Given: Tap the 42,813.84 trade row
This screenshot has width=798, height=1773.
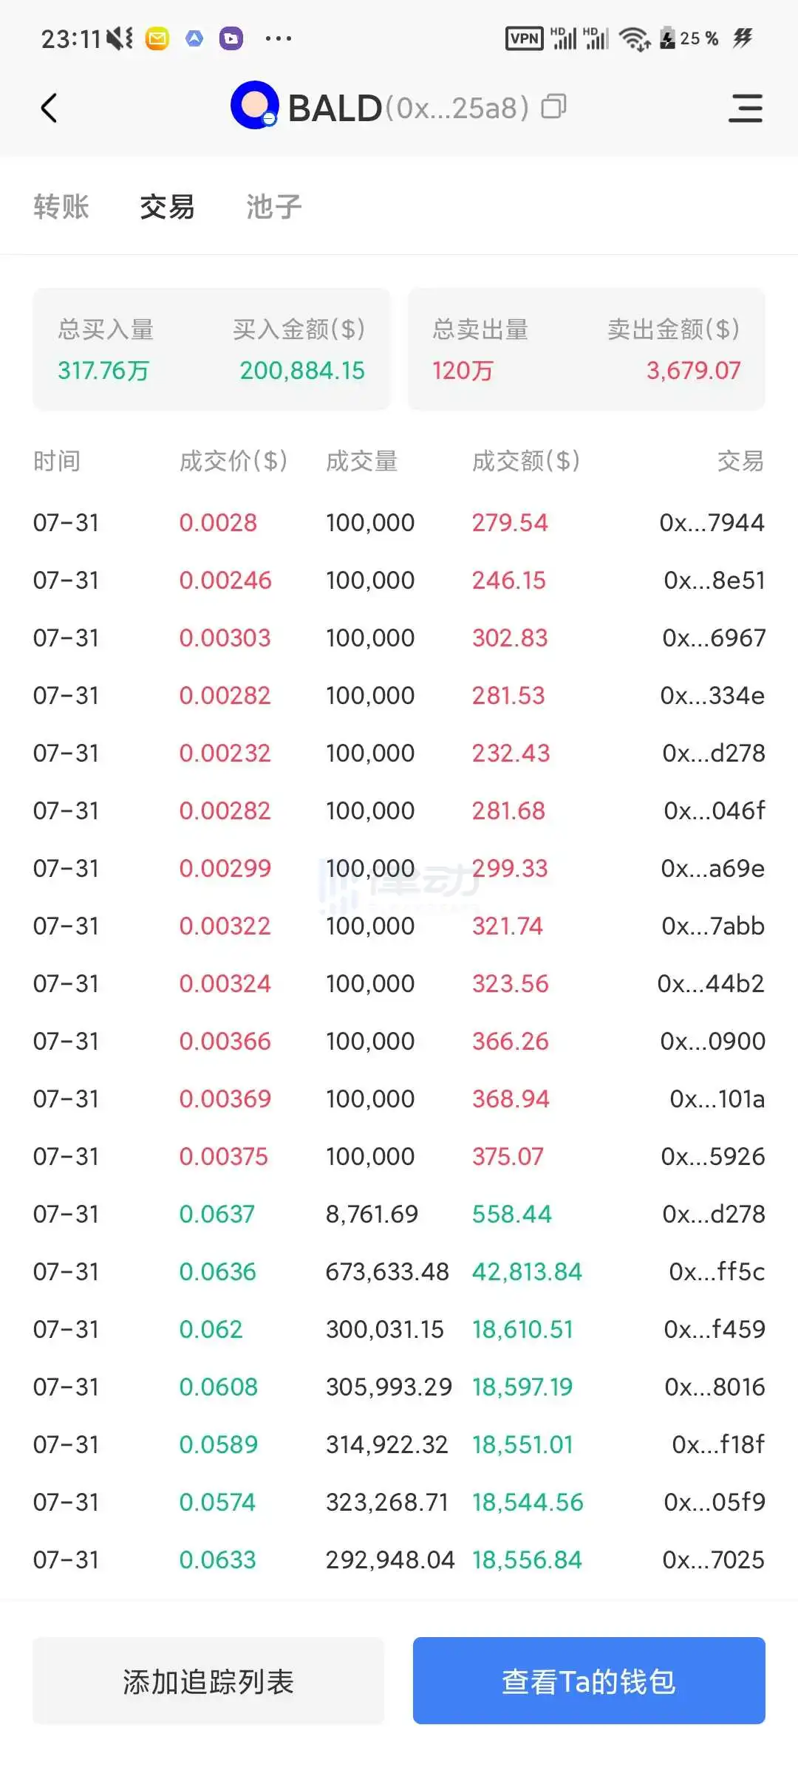Looking at the screenshot, I should [x=399, y=1272].
